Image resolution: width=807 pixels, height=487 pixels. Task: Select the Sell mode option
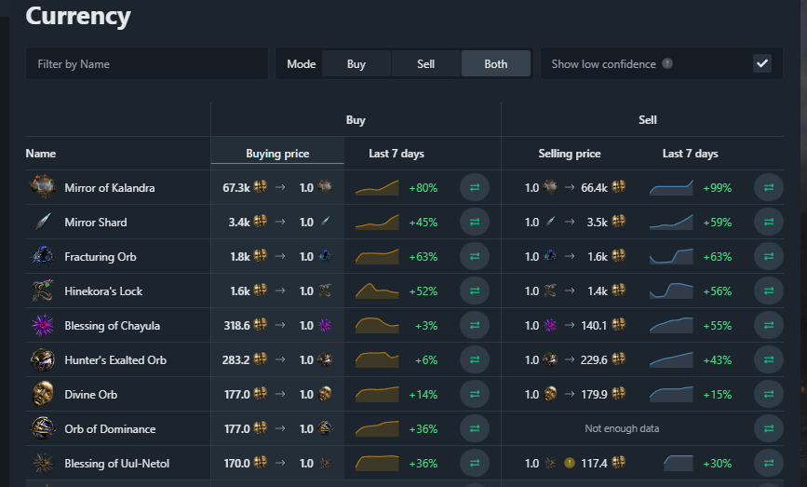[425, 64]
